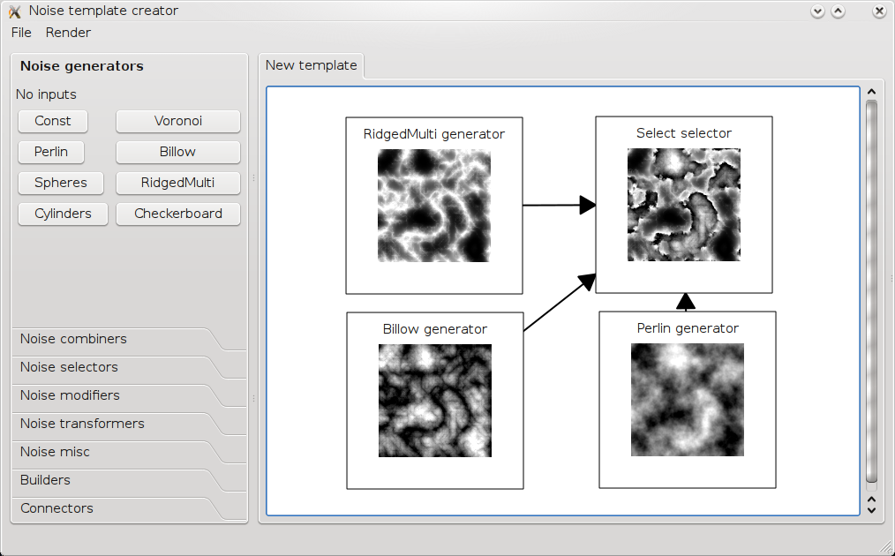Image resolution: width=895 pixels, height=556 pixels.
Task: Click the application icon in title bar
Action: 14,11
